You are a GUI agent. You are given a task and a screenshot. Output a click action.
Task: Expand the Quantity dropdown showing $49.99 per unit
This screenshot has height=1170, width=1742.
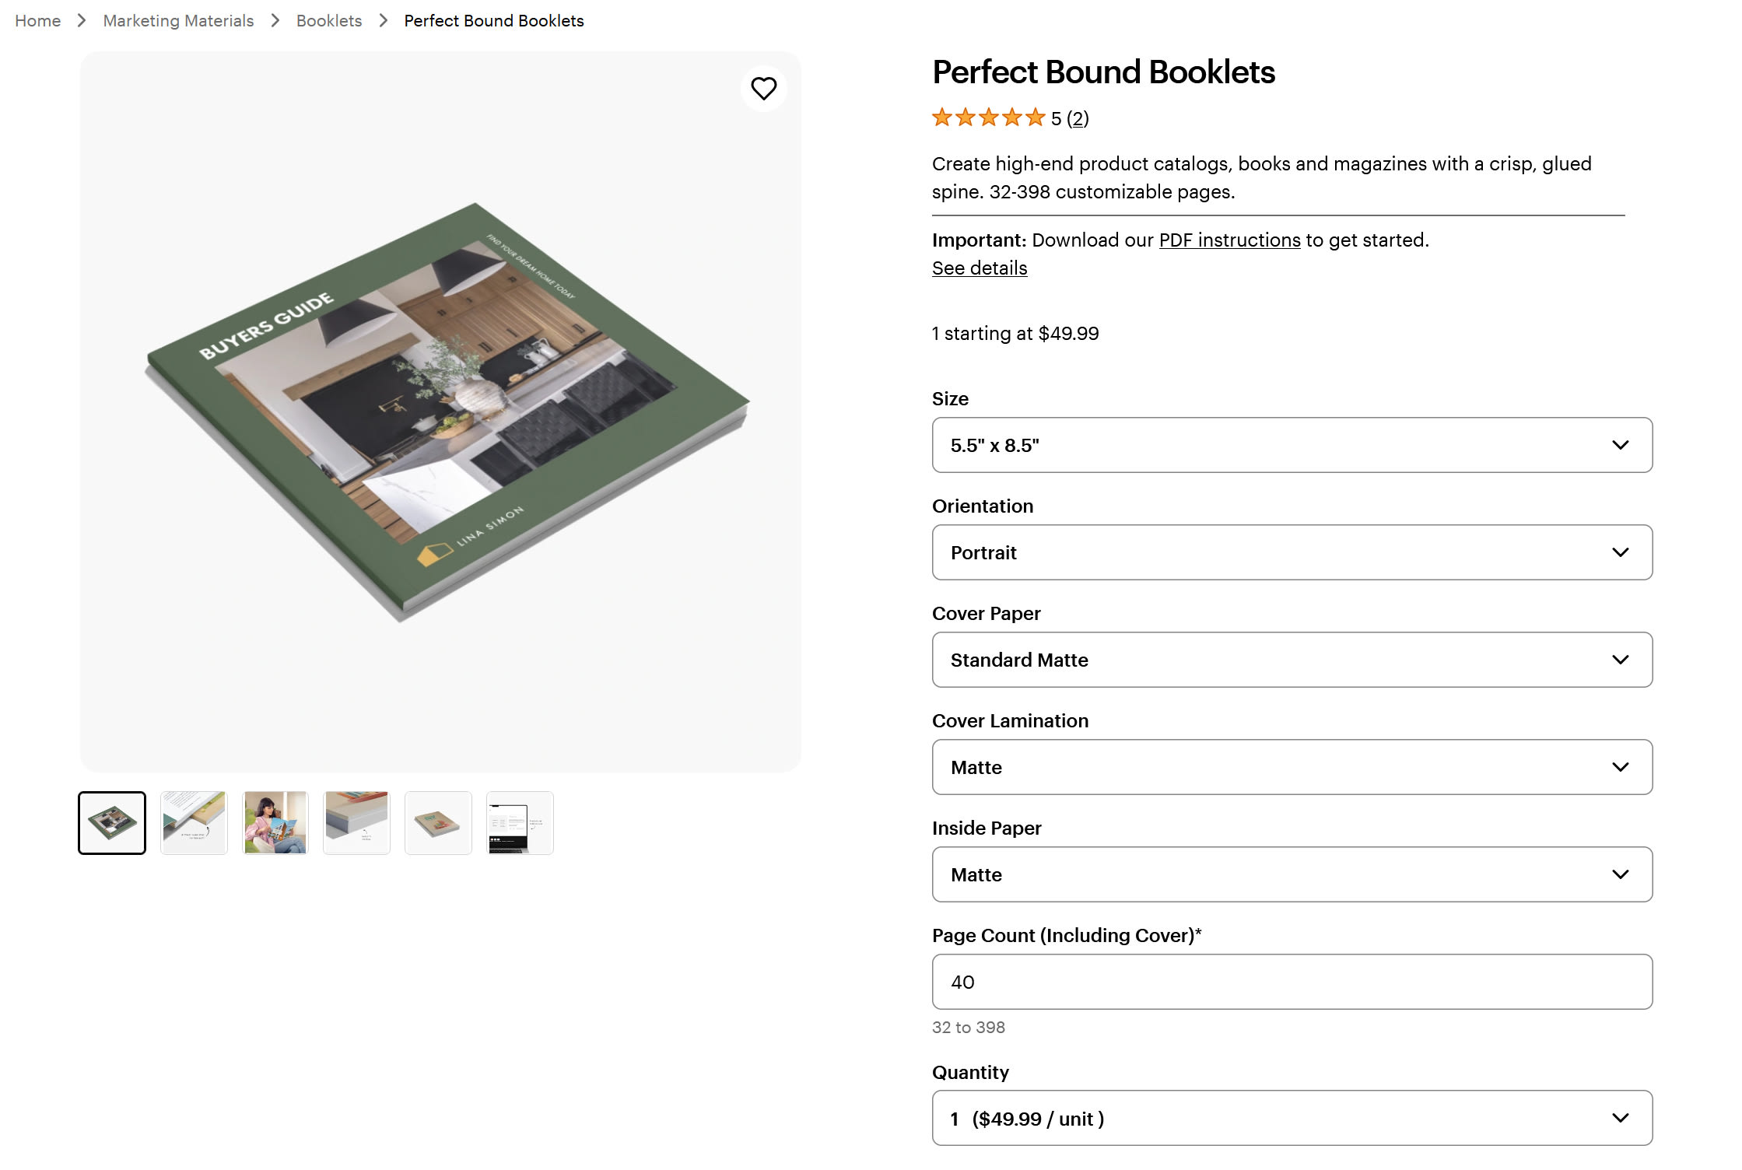coord(1292,1118)
